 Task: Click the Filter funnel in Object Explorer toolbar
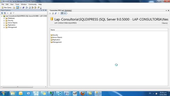point(14,13)
